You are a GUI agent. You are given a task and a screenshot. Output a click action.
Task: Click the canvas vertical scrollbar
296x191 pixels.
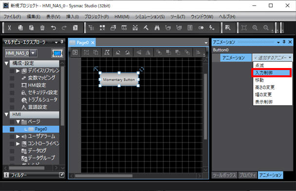click(205, 106)
